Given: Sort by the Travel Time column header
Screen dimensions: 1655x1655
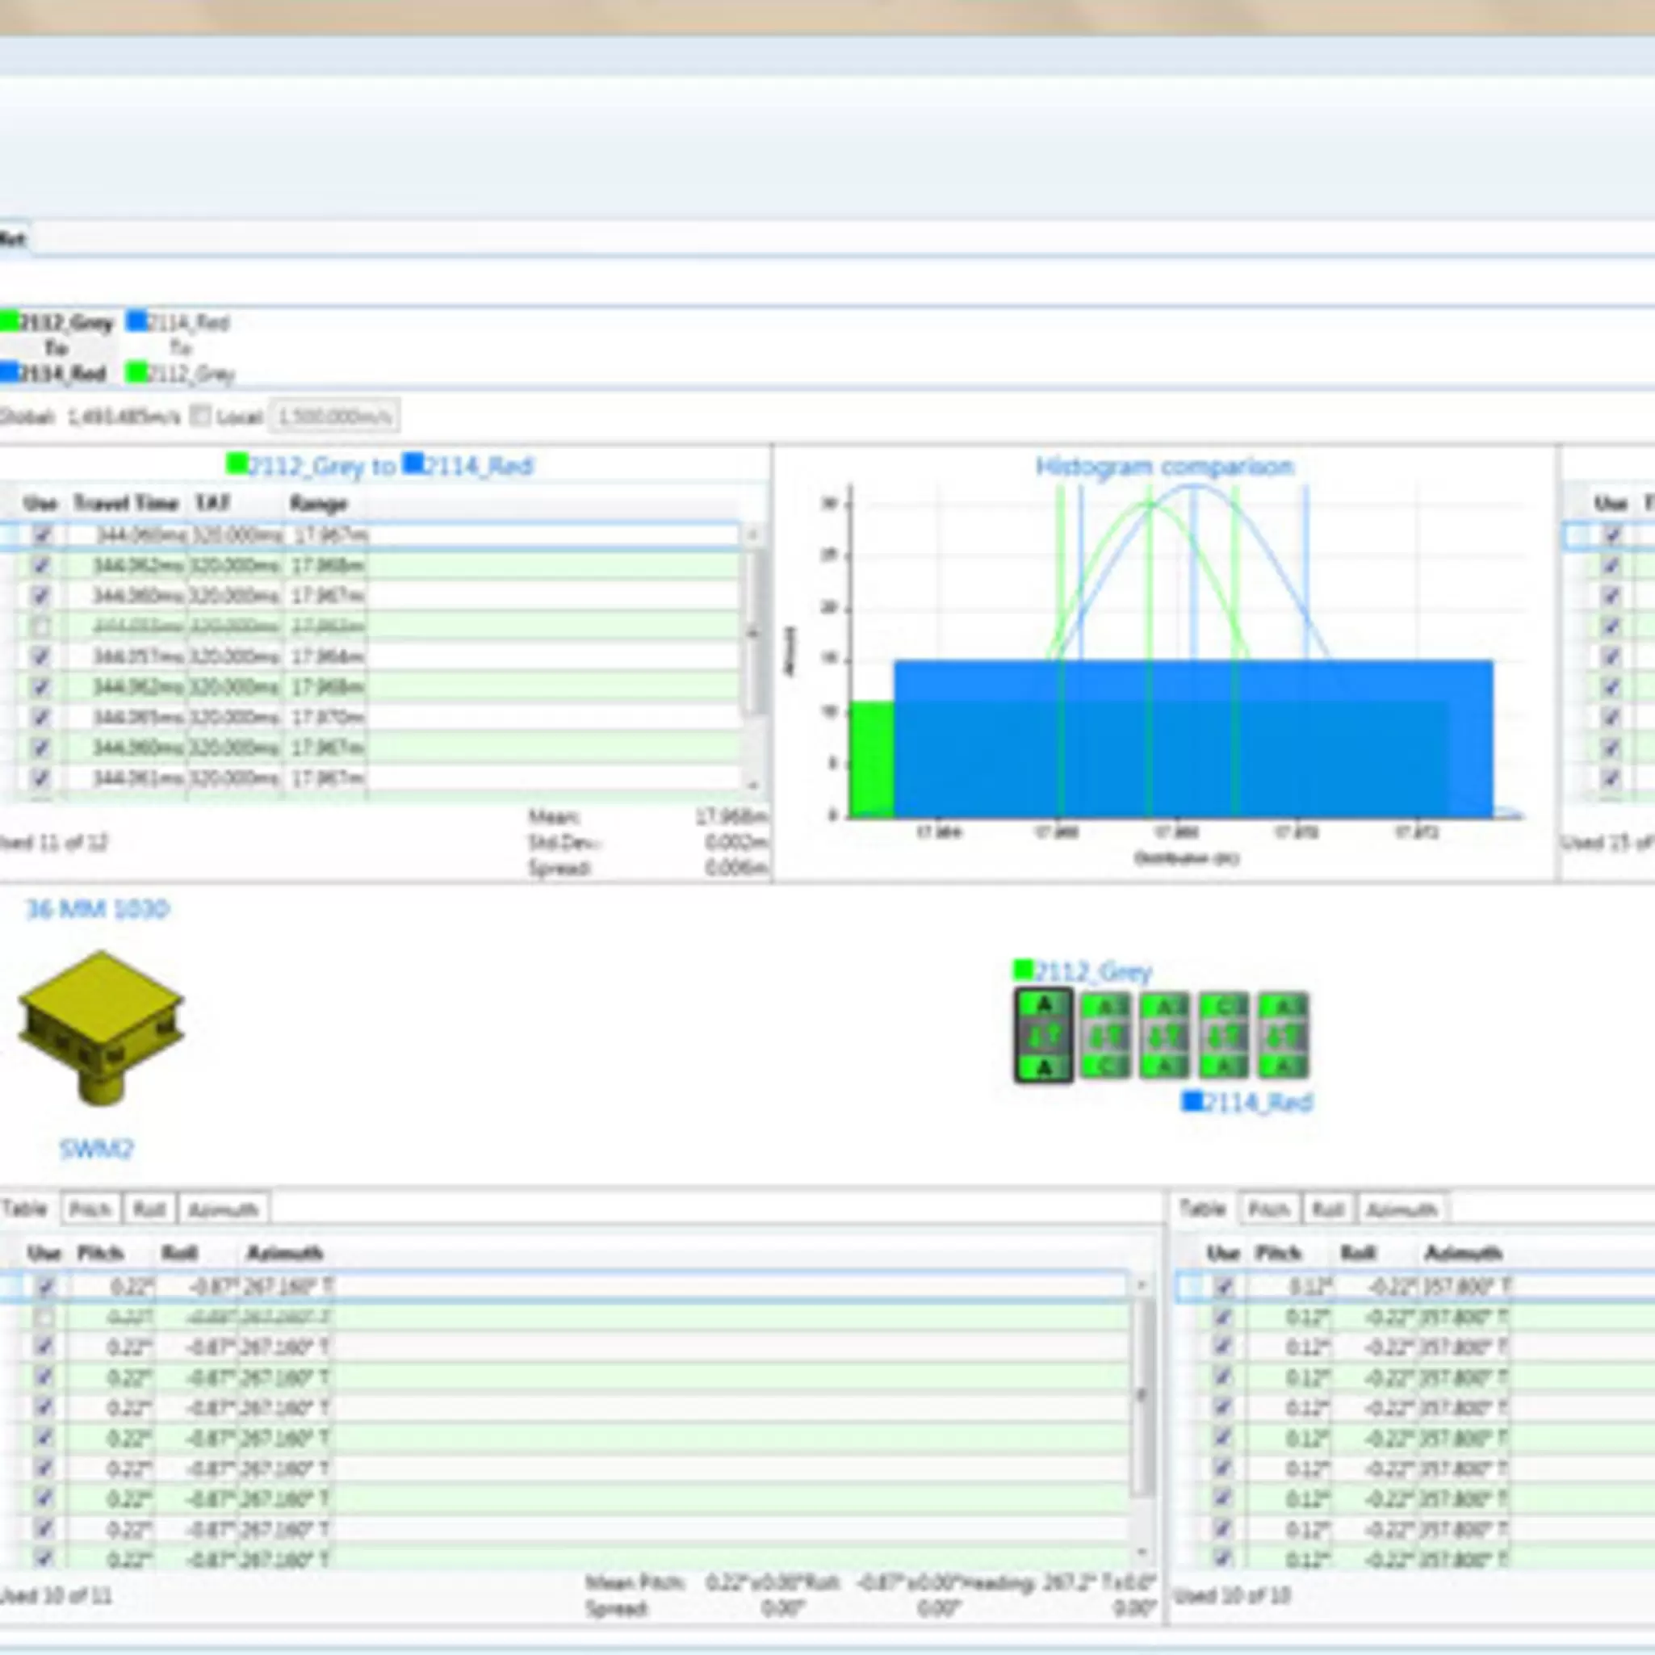Looking at the screenshot, I should (x=126, y=503).
